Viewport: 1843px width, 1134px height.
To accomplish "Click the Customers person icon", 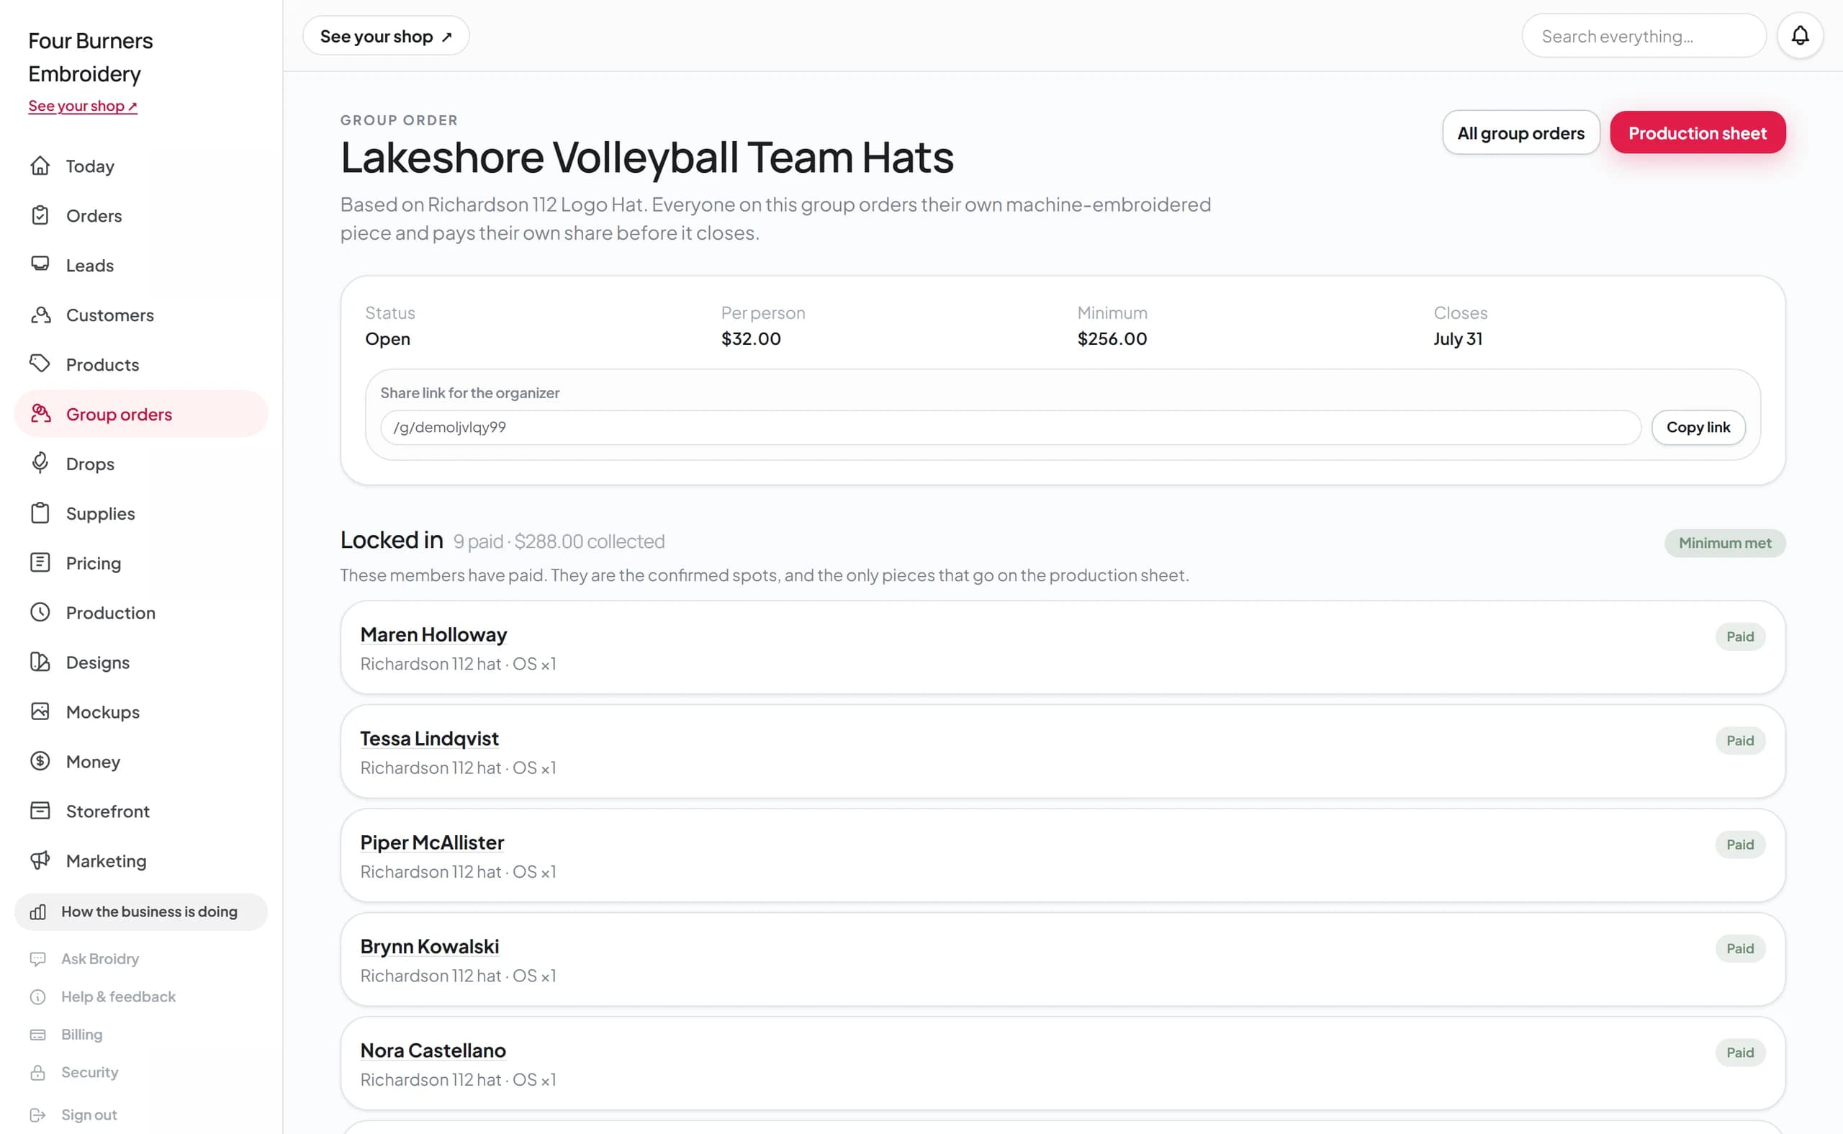I will [40, 314].
